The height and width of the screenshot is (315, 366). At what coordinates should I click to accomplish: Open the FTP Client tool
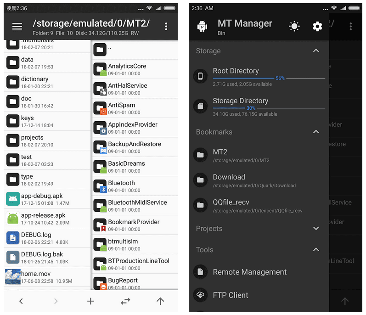(259, 295)
